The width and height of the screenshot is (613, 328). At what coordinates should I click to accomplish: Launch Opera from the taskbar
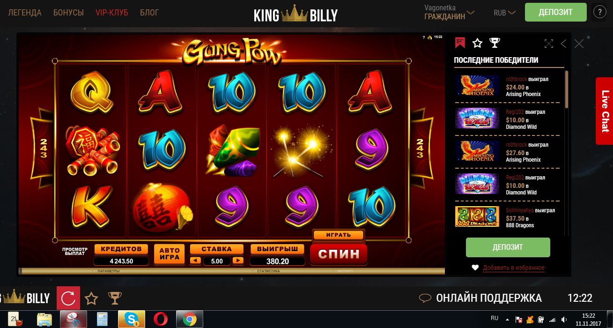pyautogui.click(x=161, y=319)
